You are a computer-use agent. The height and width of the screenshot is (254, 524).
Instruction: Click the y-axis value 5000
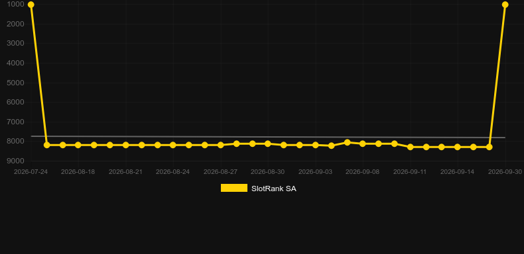(15, 83)
